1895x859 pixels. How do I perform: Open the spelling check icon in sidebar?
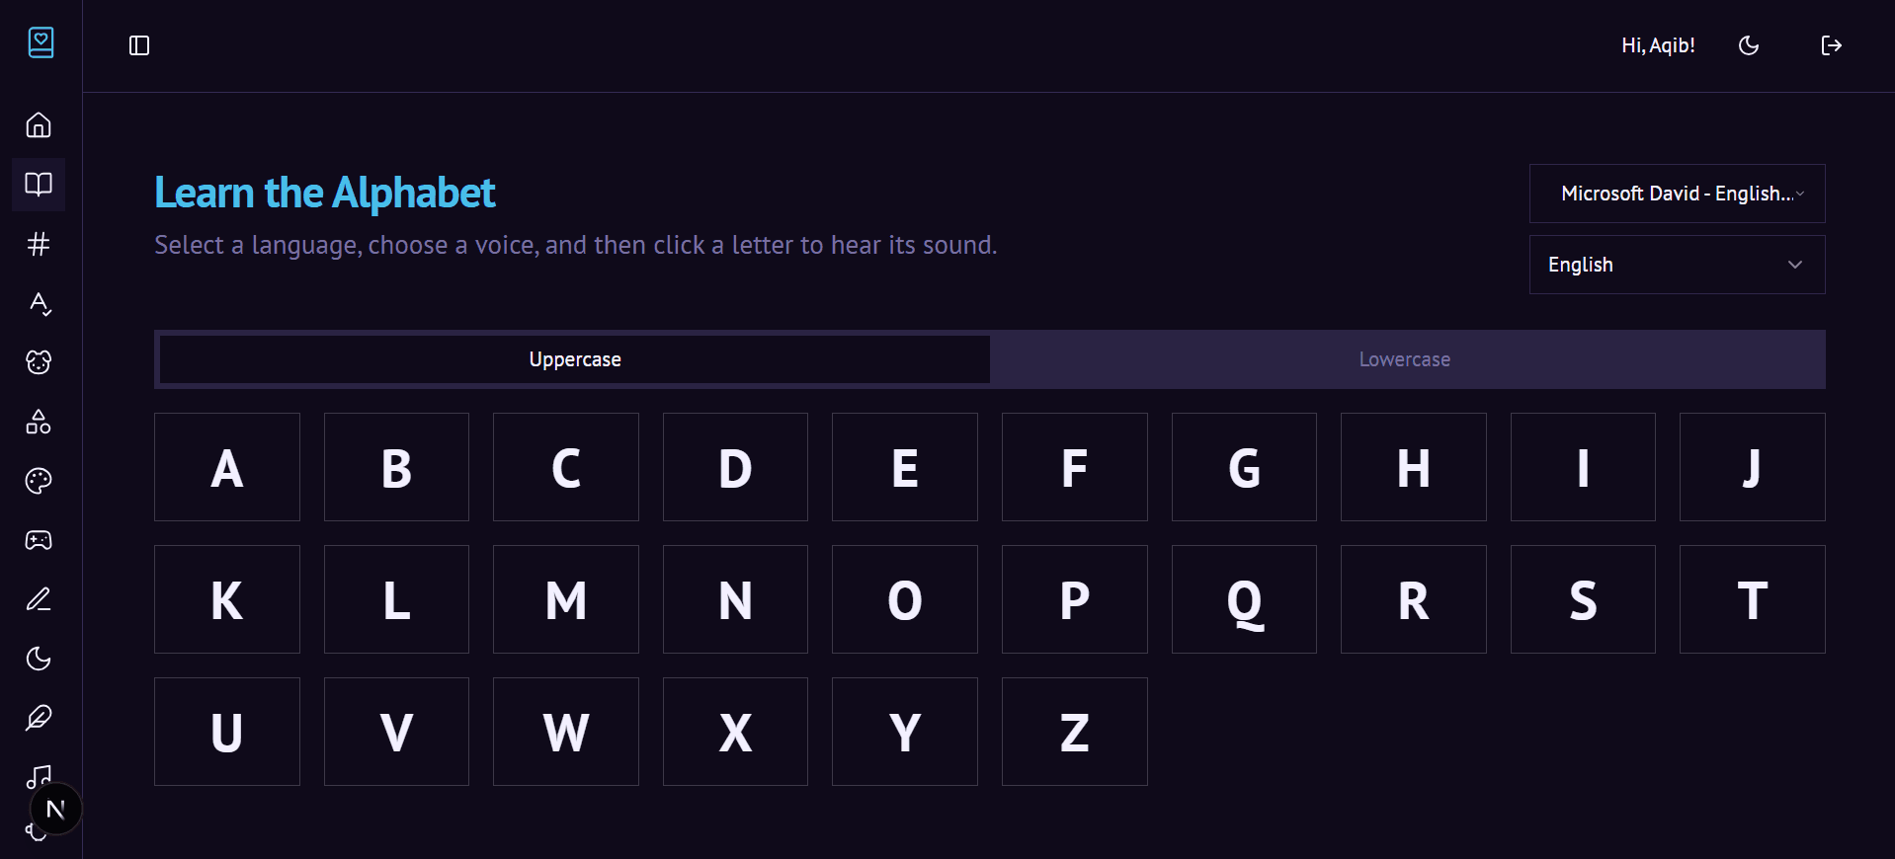click(x=39, y=303)
